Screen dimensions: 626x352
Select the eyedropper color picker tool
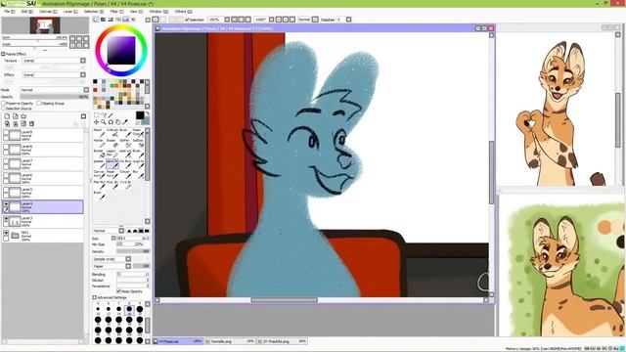(x=125, y=122)
